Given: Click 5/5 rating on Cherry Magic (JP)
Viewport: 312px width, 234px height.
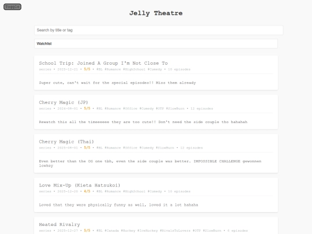Looking at the screenshot, I should [x=87, y=109].
